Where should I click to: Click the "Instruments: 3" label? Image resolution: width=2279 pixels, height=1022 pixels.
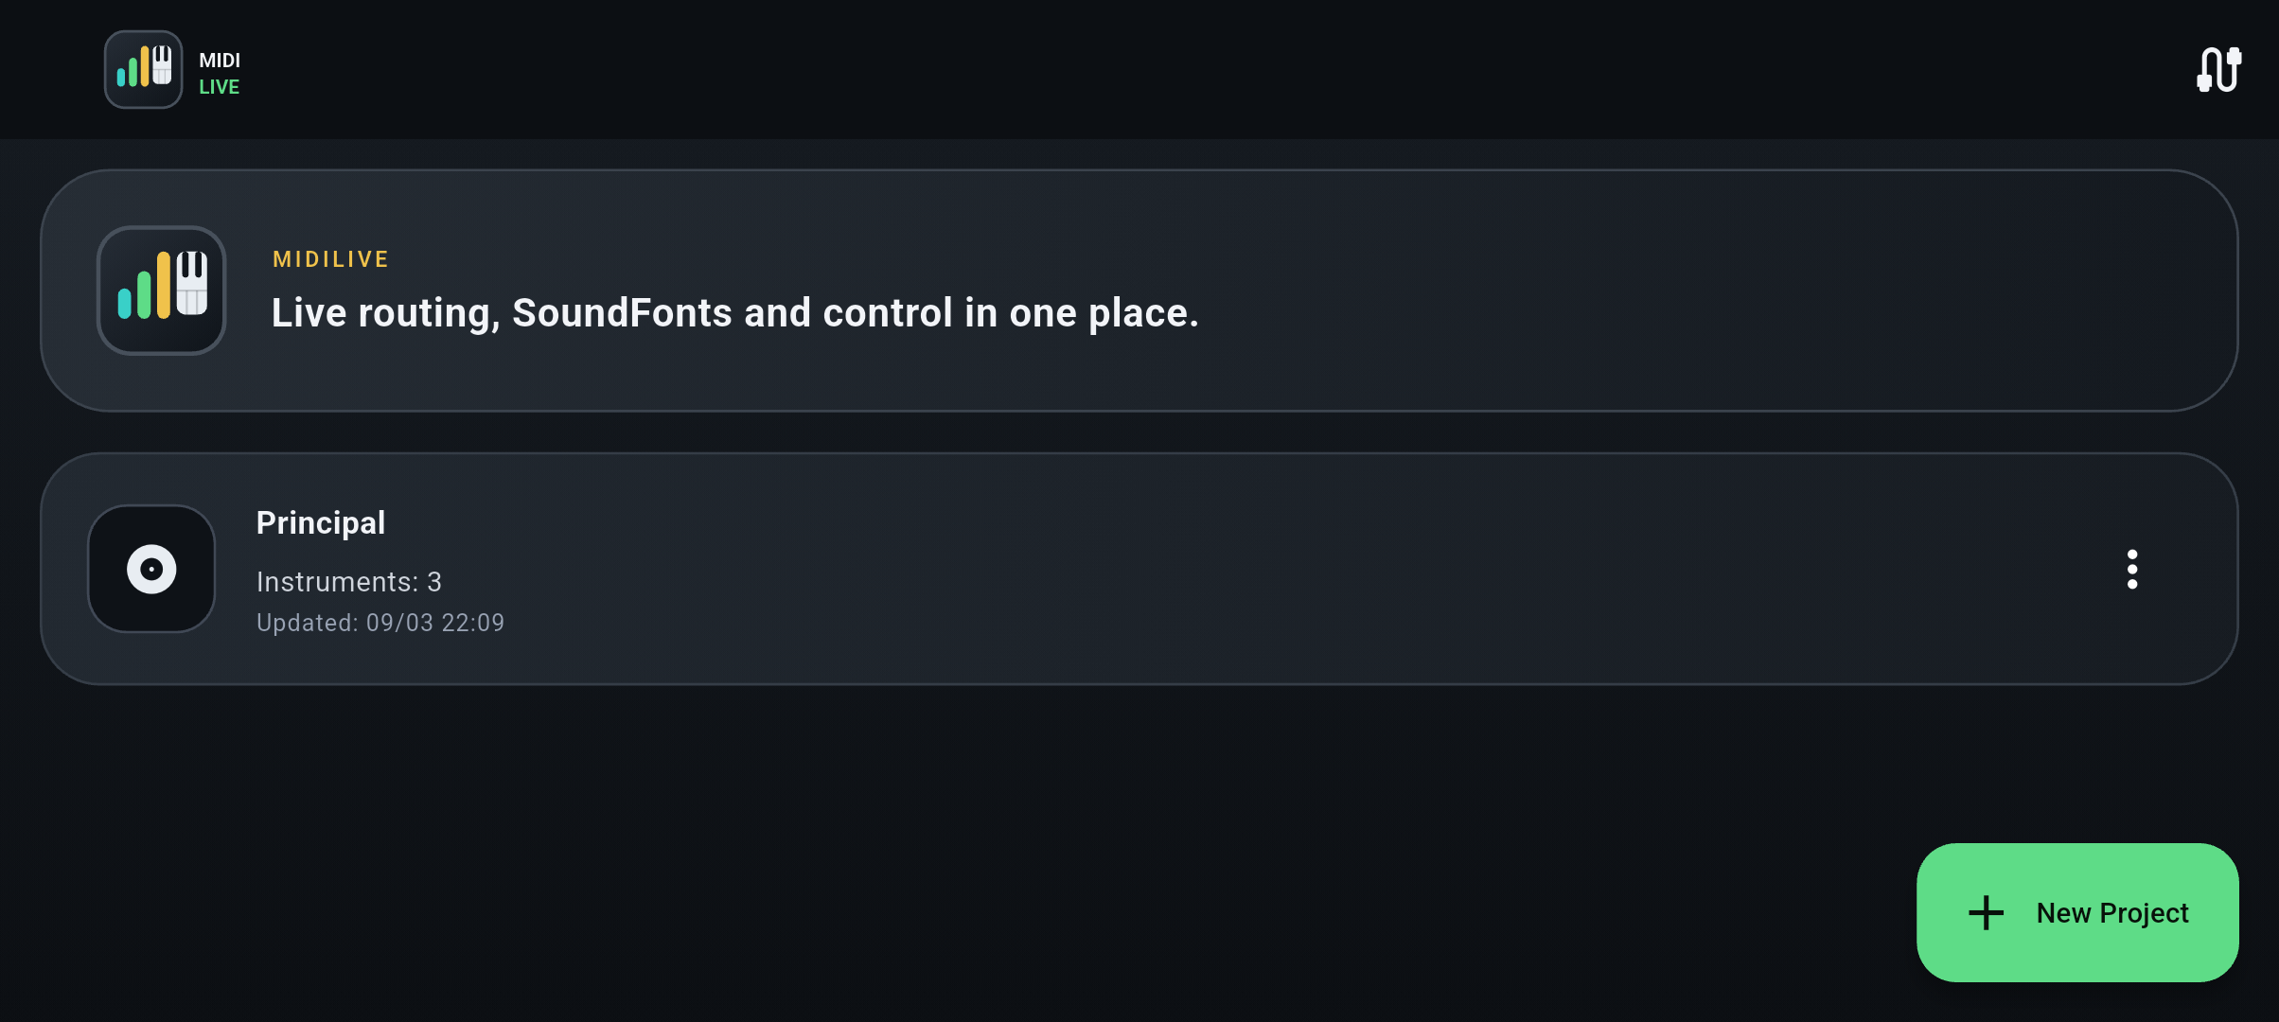click(x=348, y=581)
